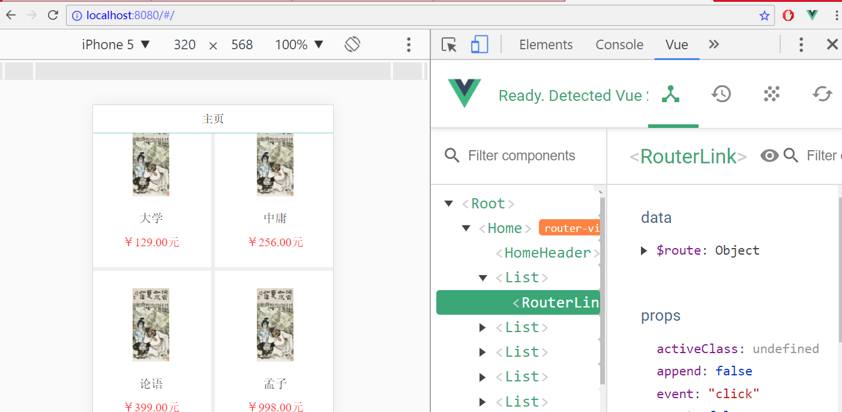Viewport: 842px width, 412px height.
Task: Open the 论语 book image
Action: point(151,324)
